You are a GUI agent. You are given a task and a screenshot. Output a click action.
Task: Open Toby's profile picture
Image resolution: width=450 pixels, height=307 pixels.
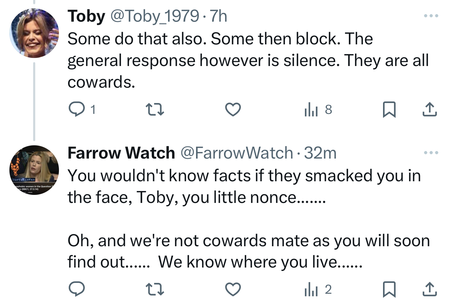[x=34, y=34]
